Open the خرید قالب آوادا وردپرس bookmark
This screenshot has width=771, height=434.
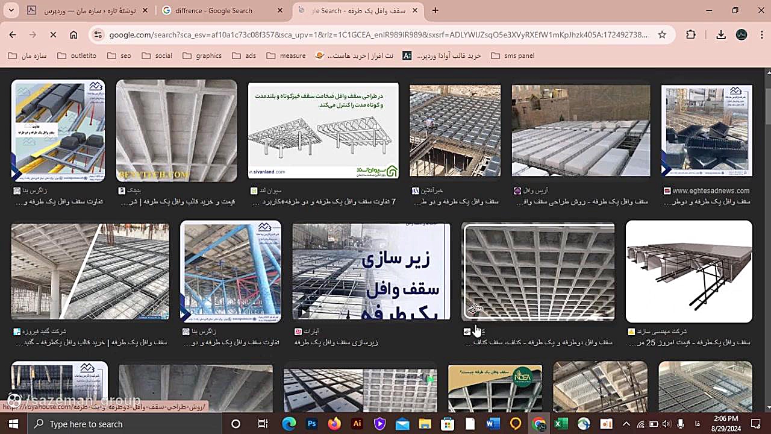point(442,55)
